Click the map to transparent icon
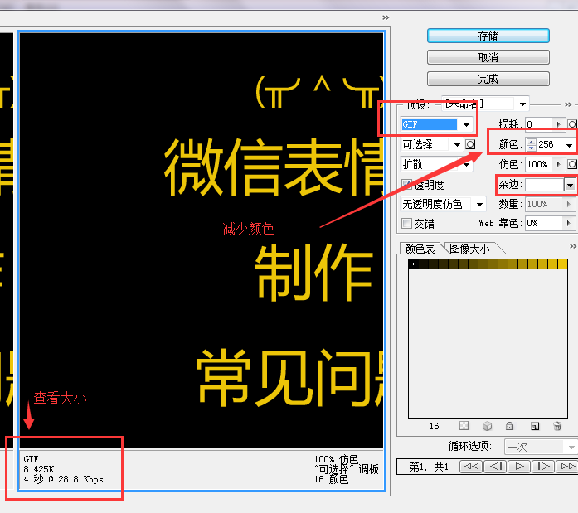The height and width of the screenshot is (513, 578). pyautogui.click(x=464, y=426)
